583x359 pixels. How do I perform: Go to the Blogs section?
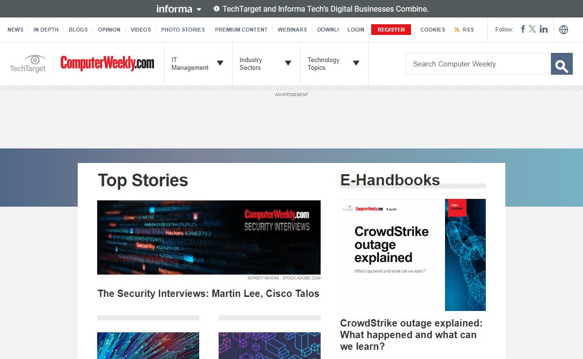[78, 30]
